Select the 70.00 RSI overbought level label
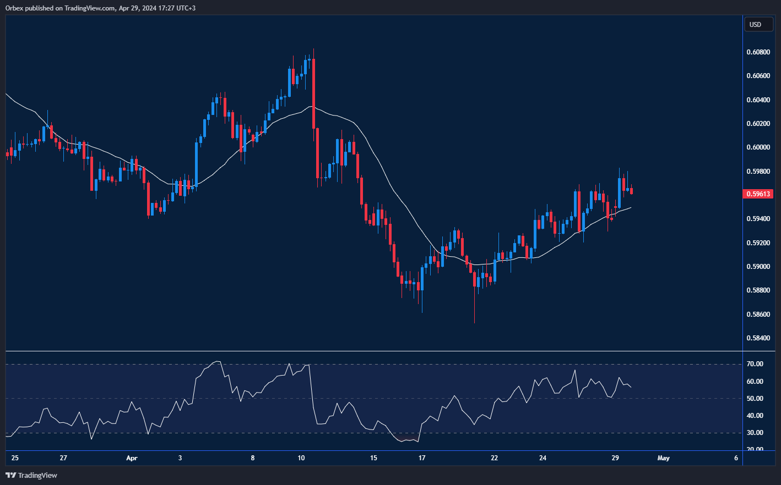781x485 pixels. click(755, 364)
